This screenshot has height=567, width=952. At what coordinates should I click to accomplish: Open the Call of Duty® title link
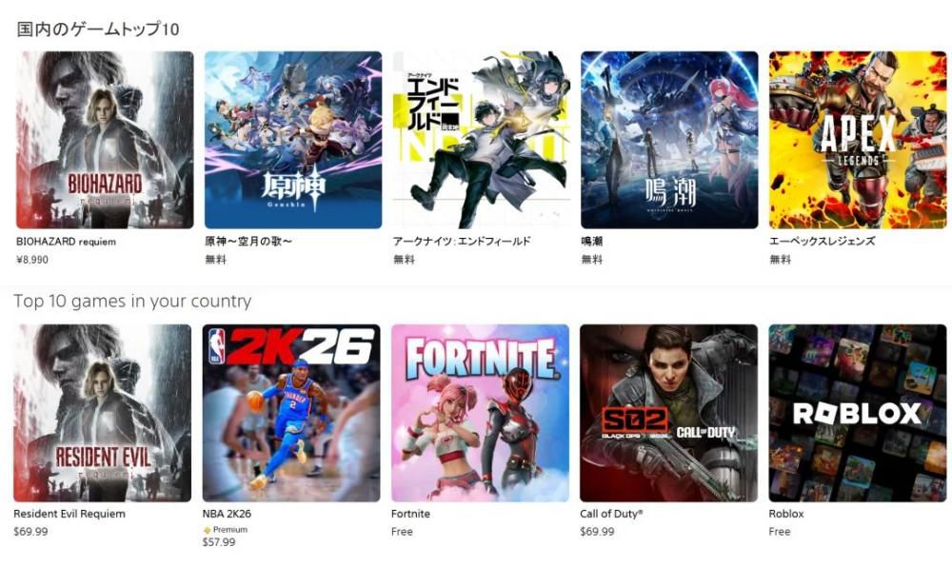(x=611, y=514)
